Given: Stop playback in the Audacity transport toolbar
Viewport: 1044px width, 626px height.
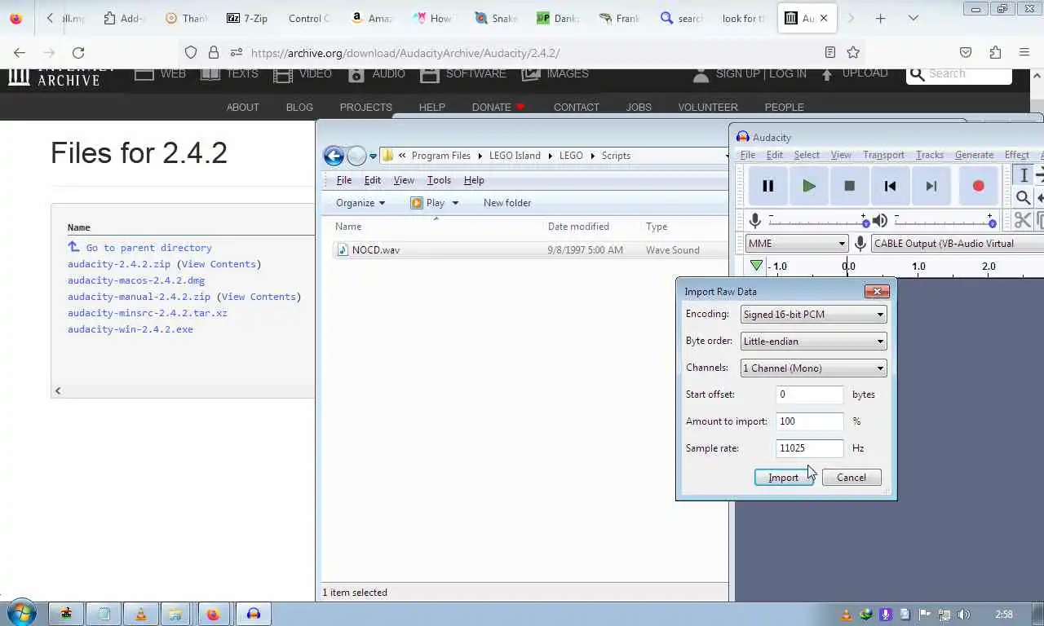Looking at the screenshot, I should tap(849, 186).
